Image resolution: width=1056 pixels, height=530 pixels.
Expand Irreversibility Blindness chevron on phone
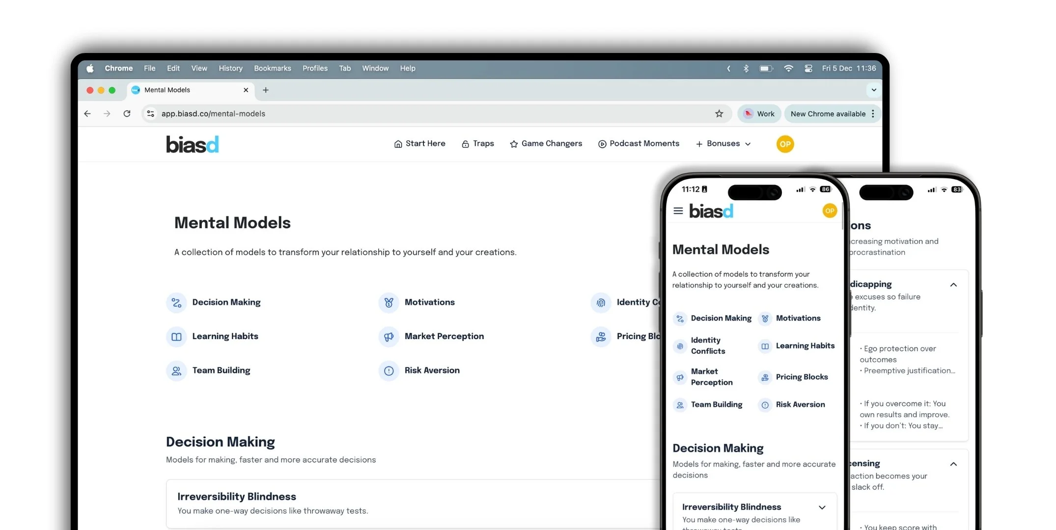coord(822,507)
